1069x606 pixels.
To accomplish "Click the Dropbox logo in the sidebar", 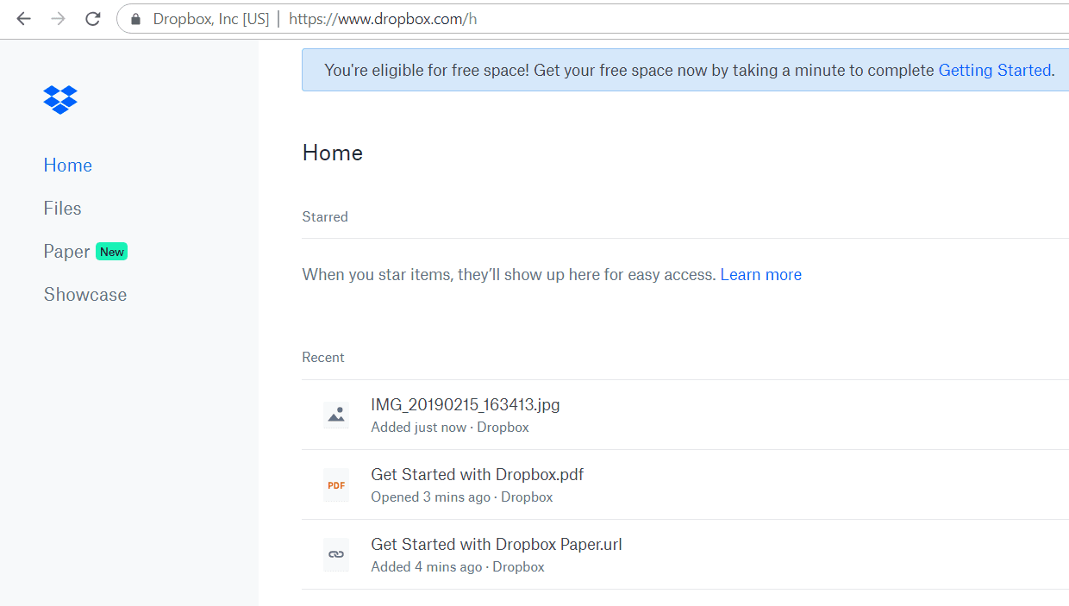I will tap(60, 100).
